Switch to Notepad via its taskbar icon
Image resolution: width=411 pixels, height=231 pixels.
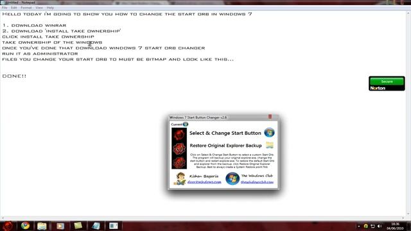pyautogui.click(x=96, y=225)
